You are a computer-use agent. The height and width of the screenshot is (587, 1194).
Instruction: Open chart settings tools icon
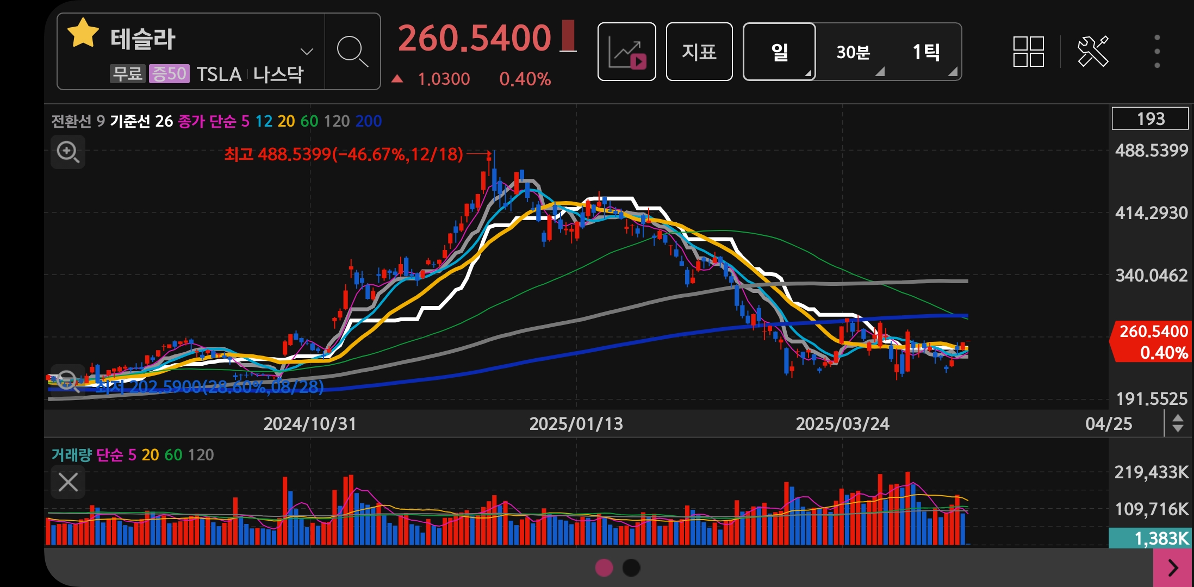tap(1092, 52)
